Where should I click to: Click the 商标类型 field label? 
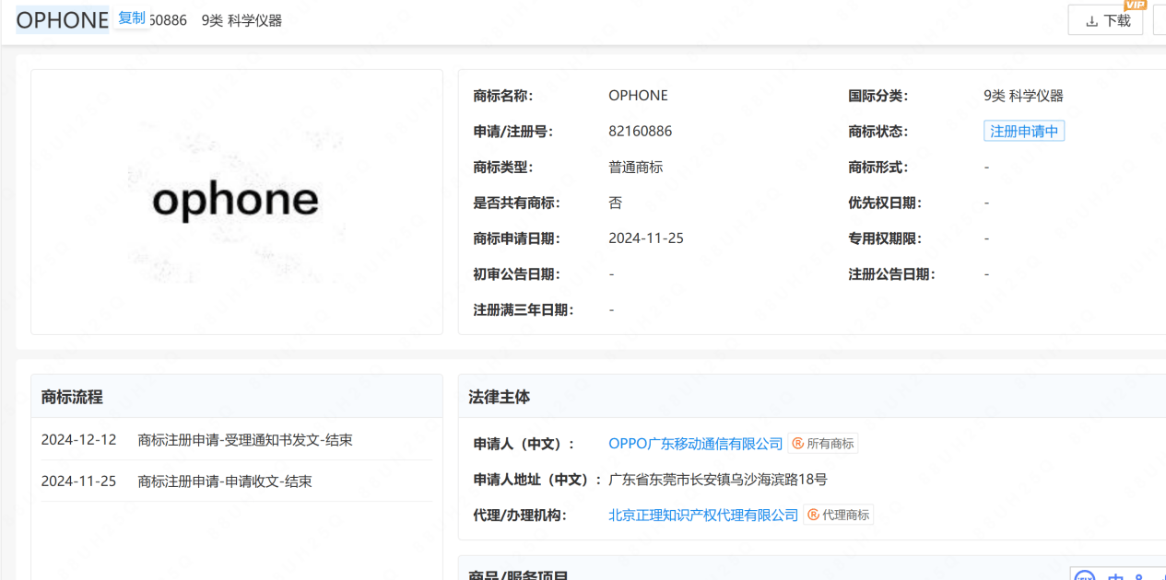[503, 168]
